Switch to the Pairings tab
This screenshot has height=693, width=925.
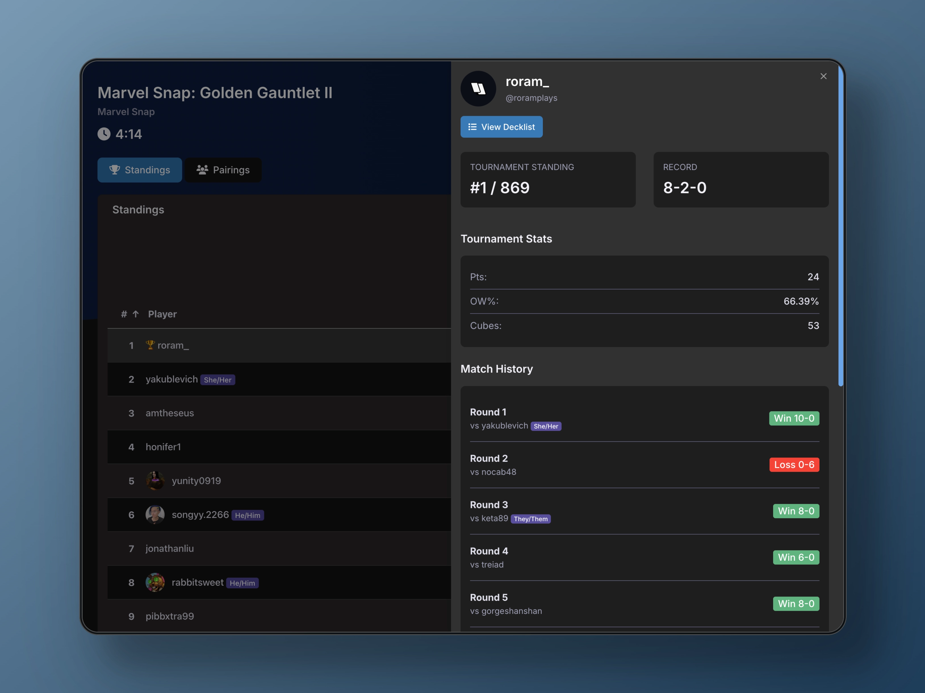[223, 170]
